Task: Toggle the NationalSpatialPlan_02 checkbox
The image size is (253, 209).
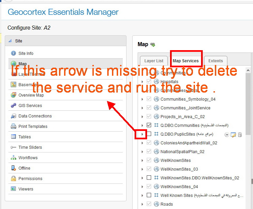Action: click(x=149, y=151)
